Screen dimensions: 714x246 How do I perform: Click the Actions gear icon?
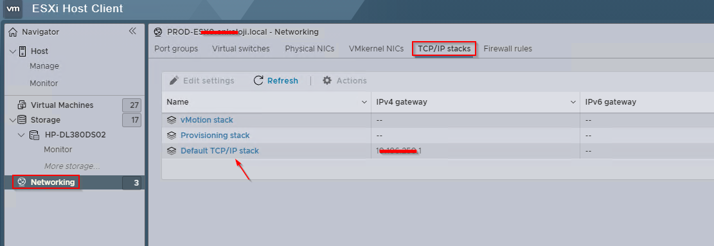[327, 80]
